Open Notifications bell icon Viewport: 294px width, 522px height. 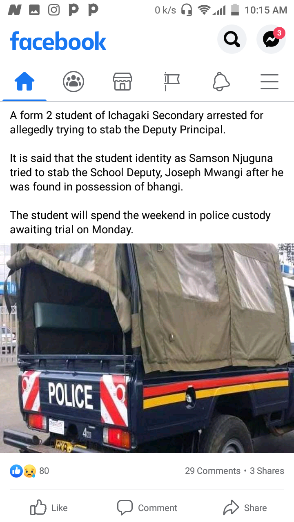[221, 82]
